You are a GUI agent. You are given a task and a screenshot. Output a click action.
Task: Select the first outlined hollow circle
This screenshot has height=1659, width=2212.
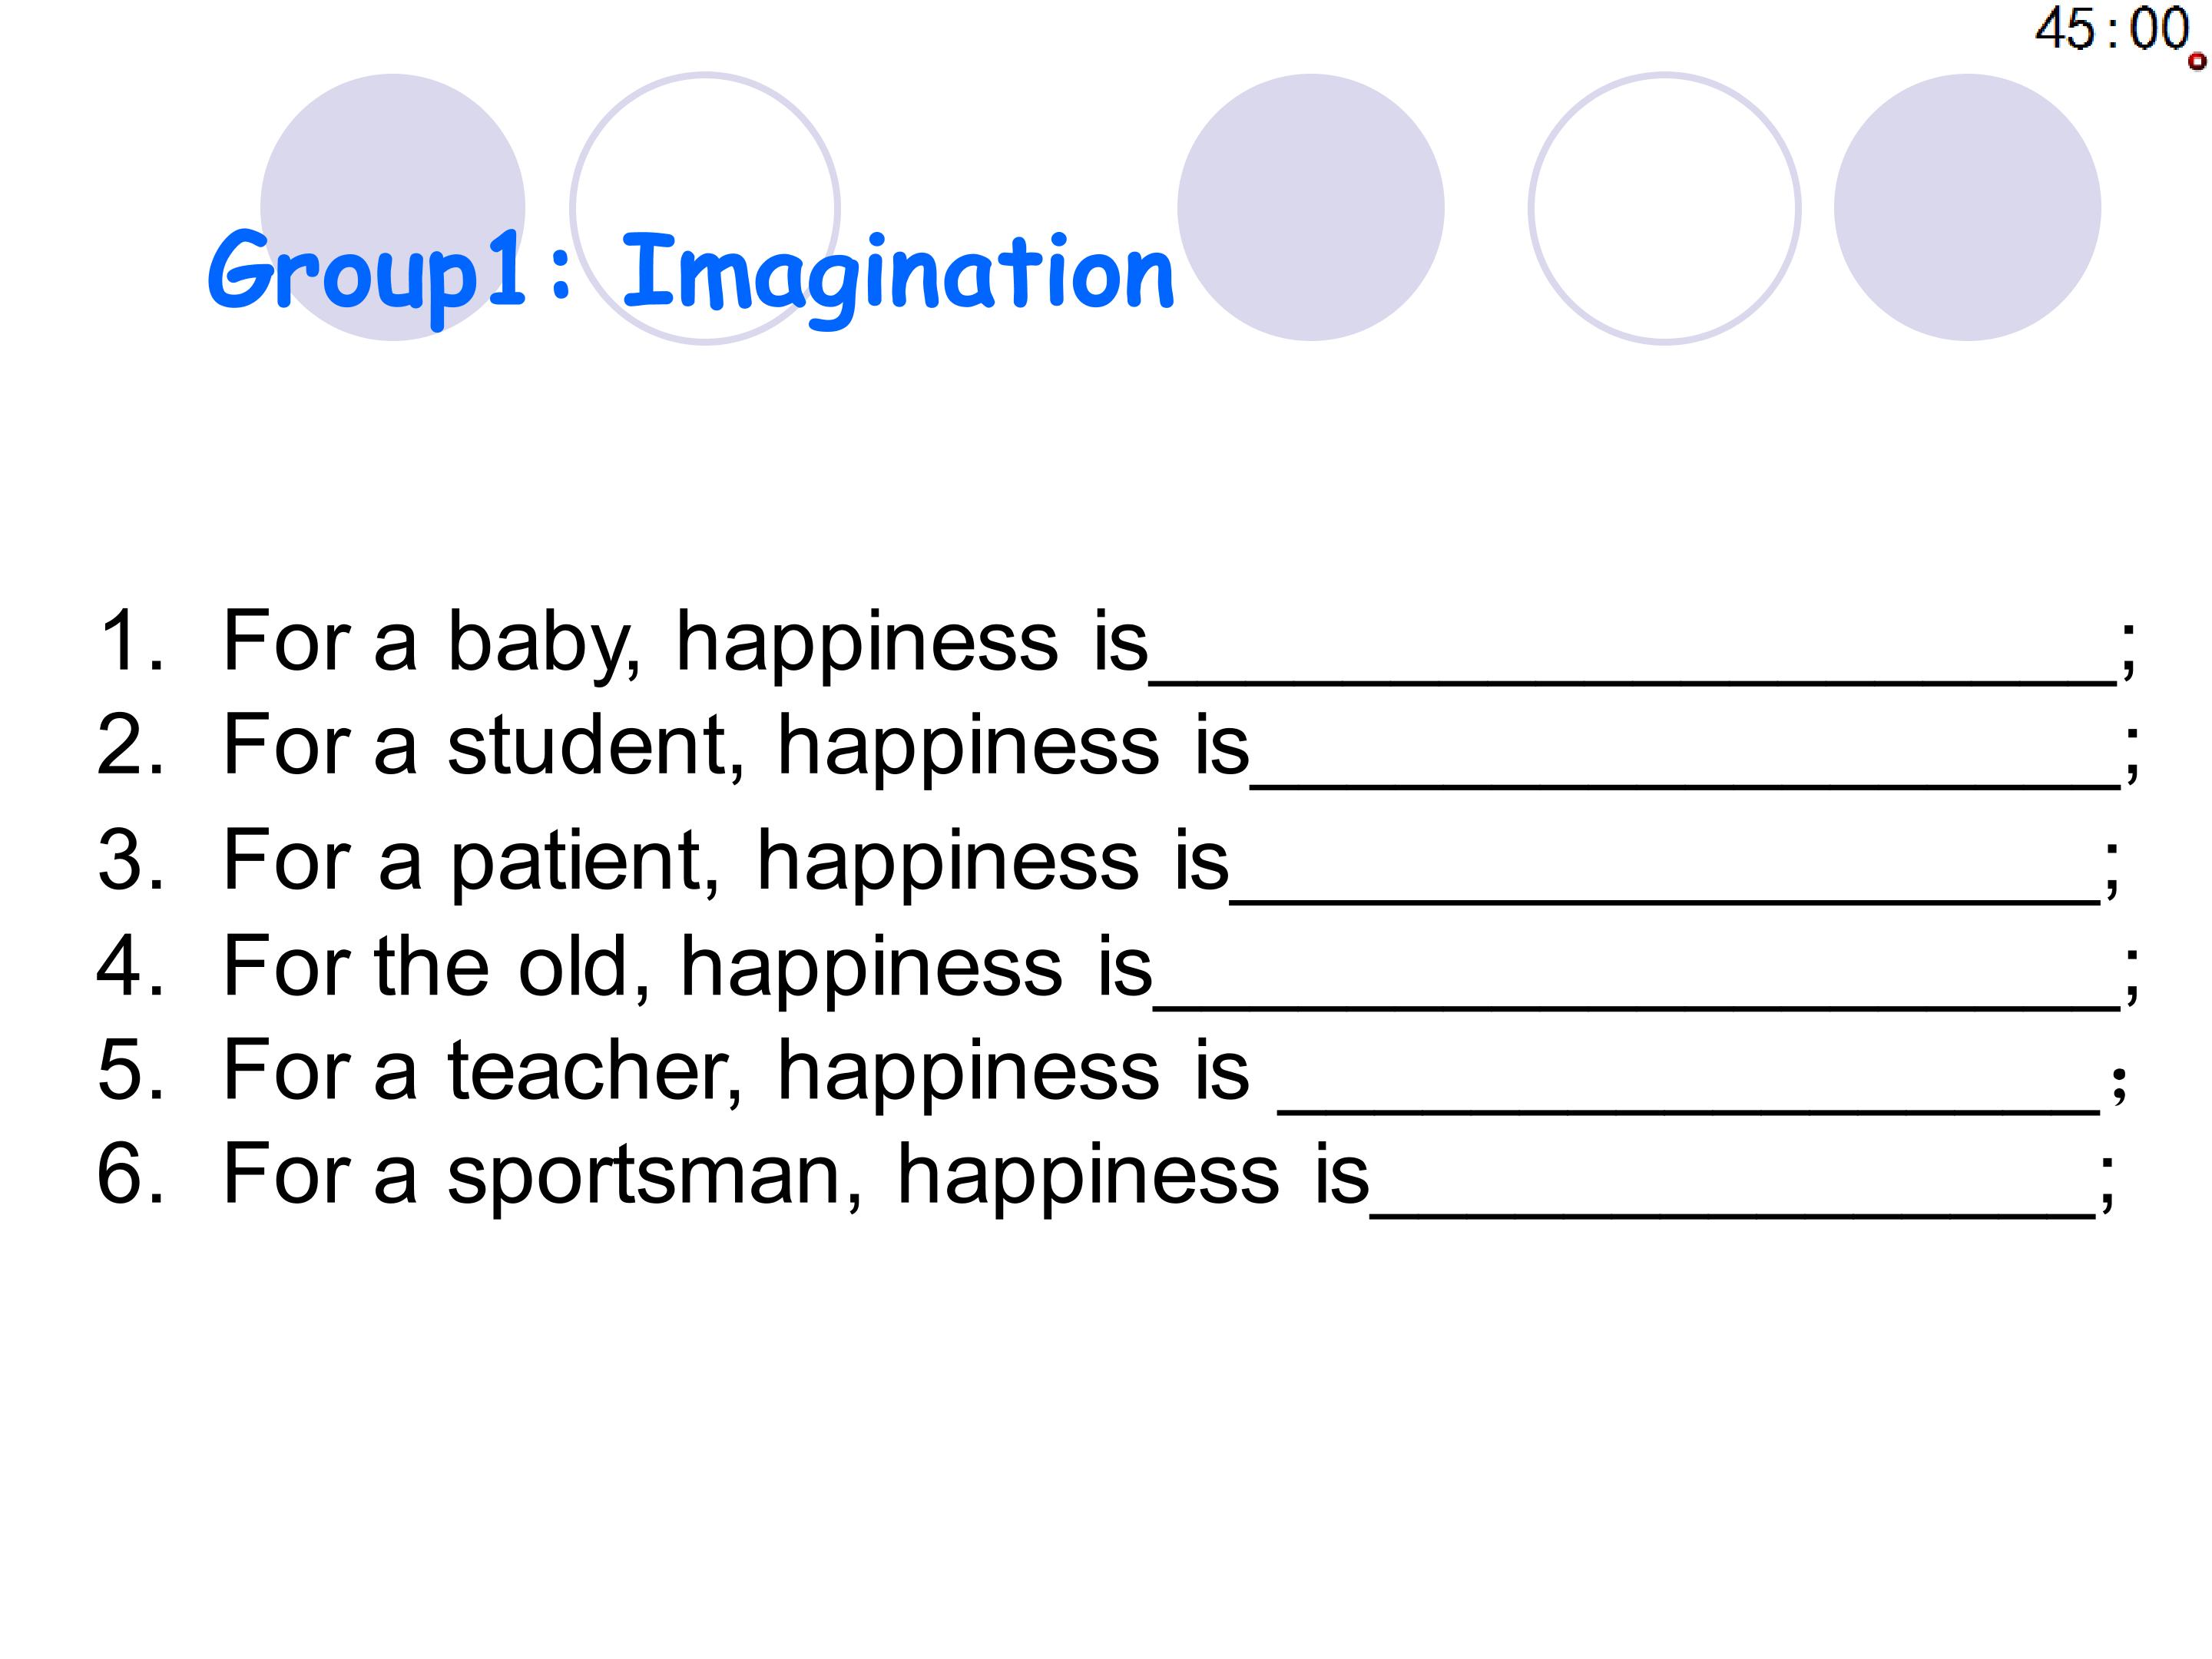705,208
